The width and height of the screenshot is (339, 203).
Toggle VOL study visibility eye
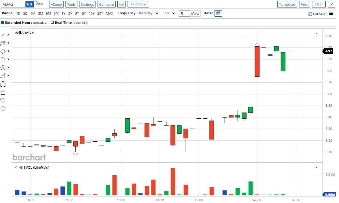click(21, 167)
